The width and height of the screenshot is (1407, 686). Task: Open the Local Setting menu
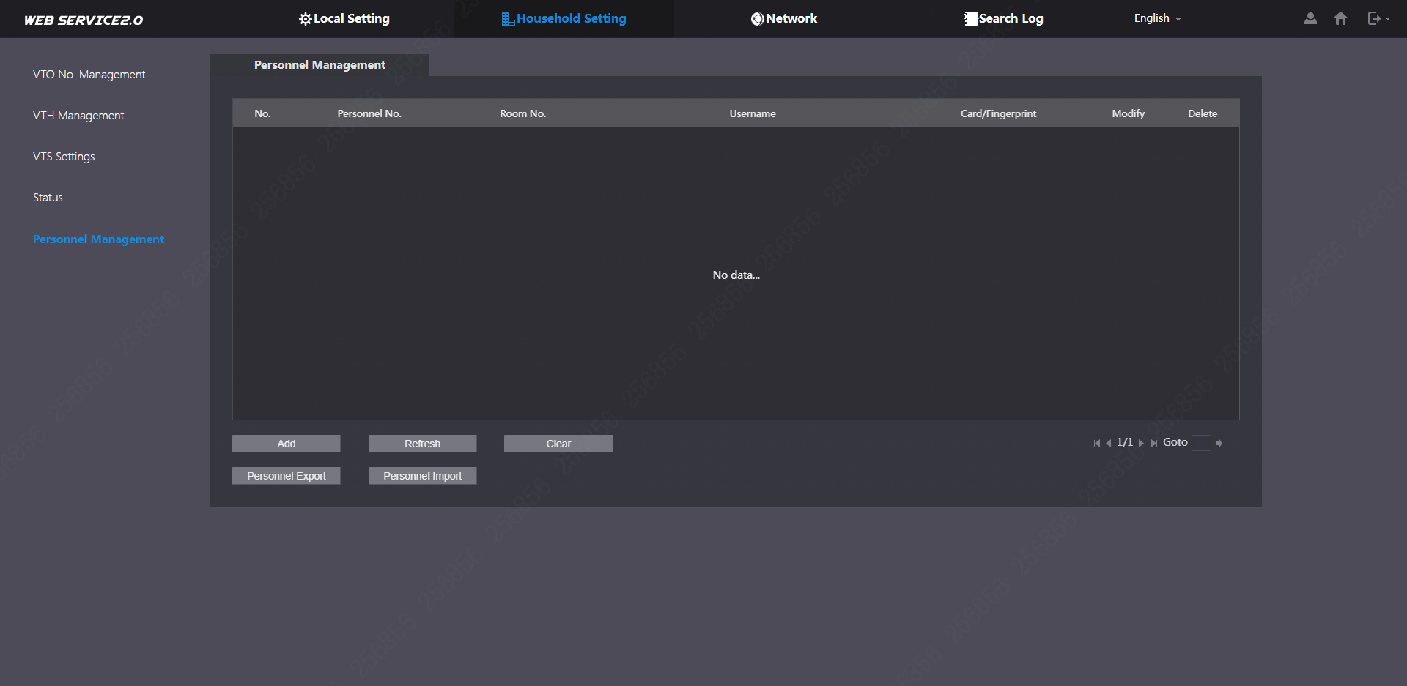coord(344,19)
